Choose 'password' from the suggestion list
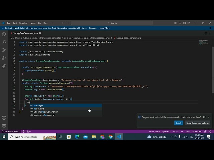Viewport: 214px width, 160px height. pyautogui.click(x=66, y=109)
